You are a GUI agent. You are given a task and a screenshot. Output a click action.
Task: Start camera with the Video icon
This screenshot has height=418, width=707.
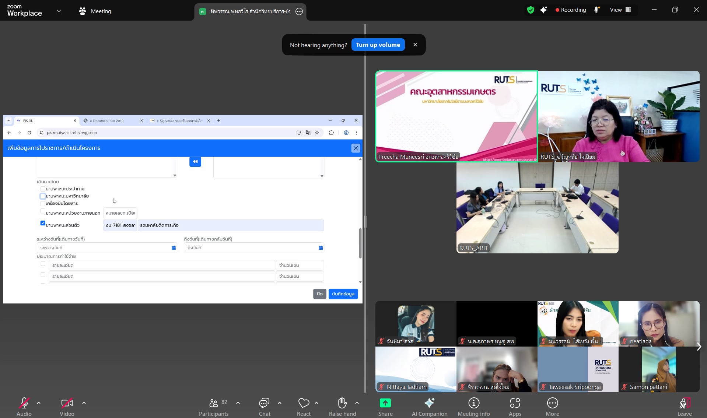(x=67, y=403)
